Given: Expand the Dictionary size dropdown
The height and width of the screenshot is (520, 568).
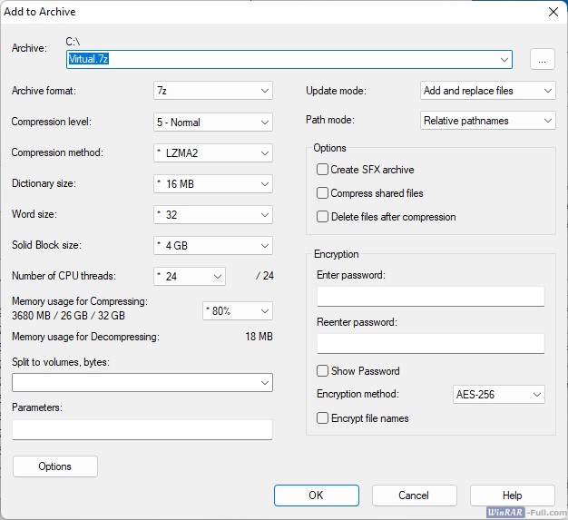Looking at the screenshot, I should [x=213, y=184].
